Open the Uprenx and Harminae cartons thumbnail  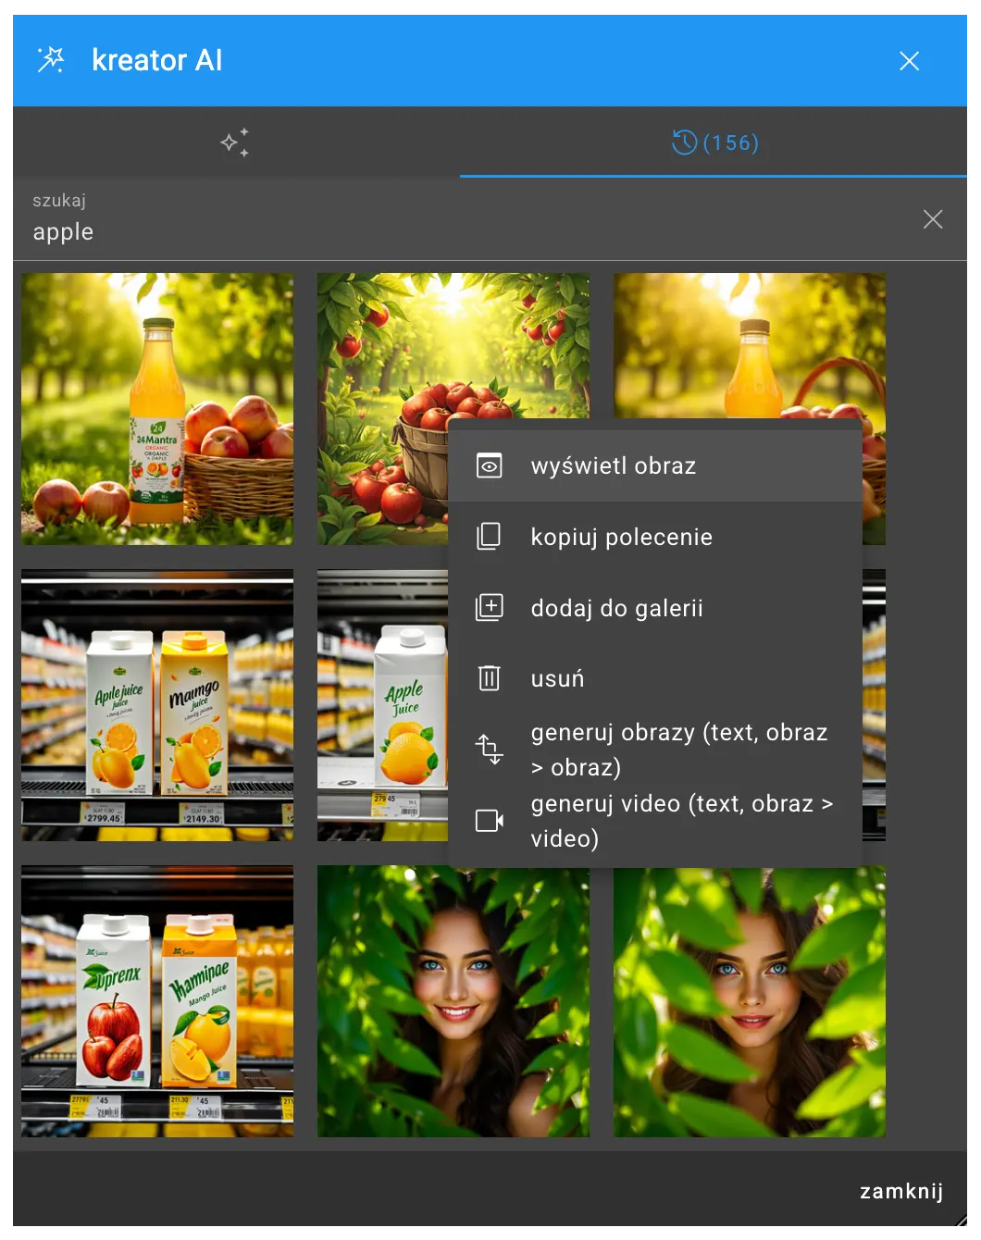click(157, 1001)
